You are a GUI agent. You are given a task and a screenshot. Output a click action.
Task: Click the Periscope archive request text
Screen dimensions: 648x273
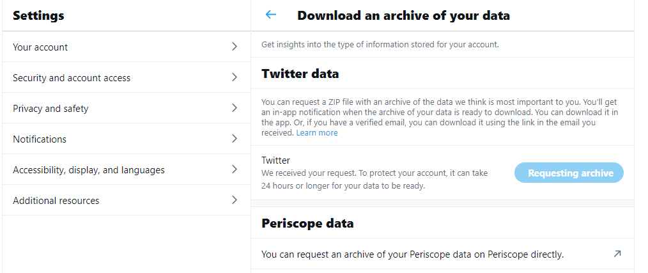point(412,254)
